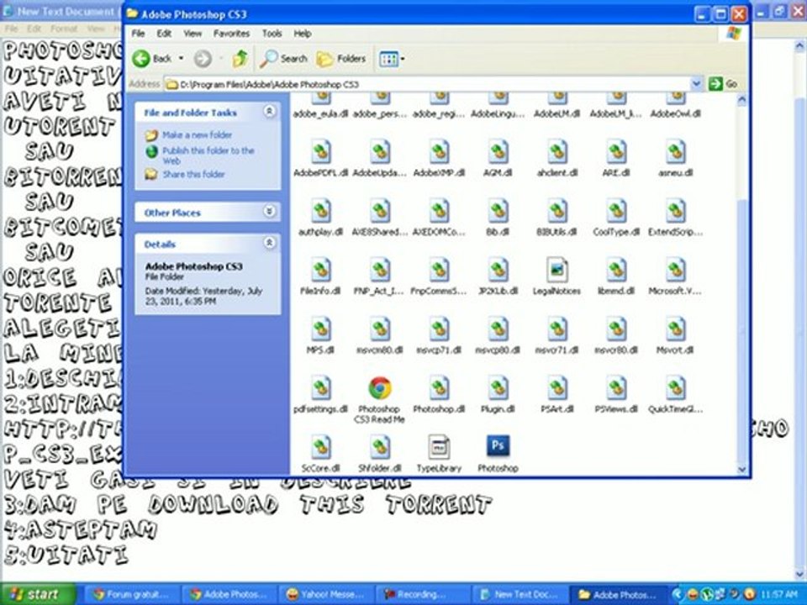Image resolution: width=807 pixels, height=605 pixels.
Task: Expand the Address bar dropdown
Action: (x=696, y=83)
